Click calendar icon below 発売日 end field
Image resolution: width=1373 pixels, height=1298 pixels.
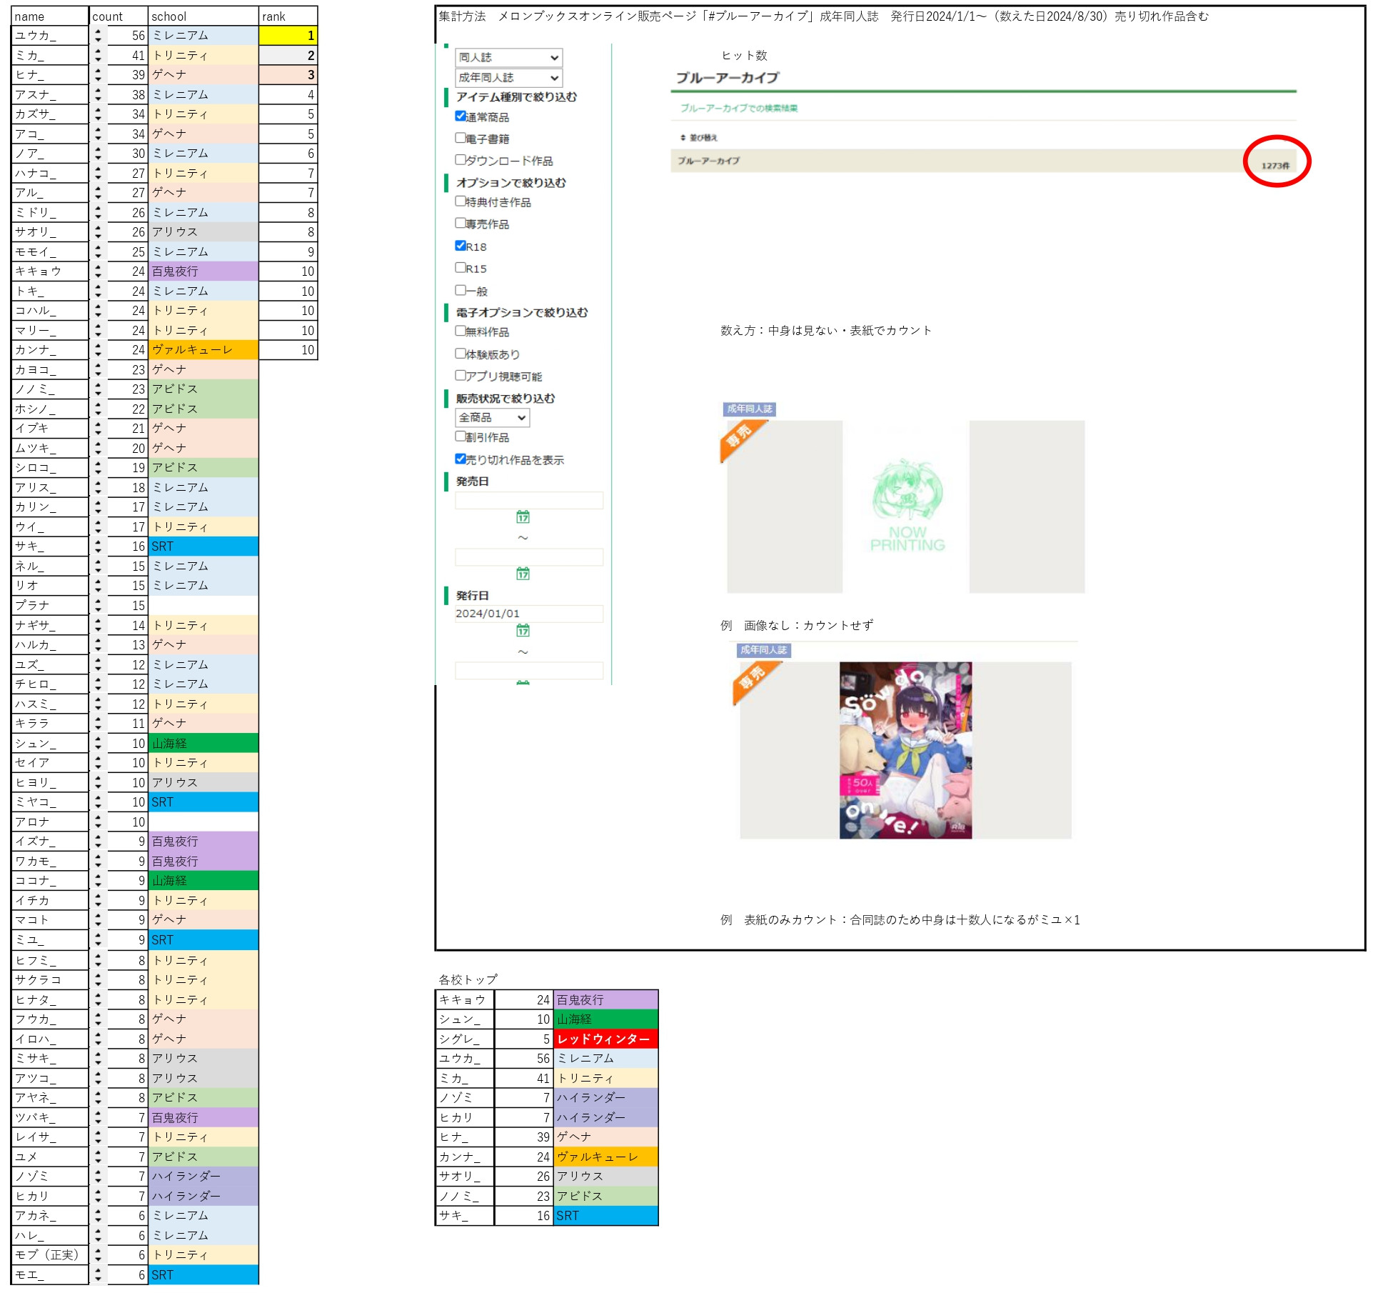(x=523, y=574)
